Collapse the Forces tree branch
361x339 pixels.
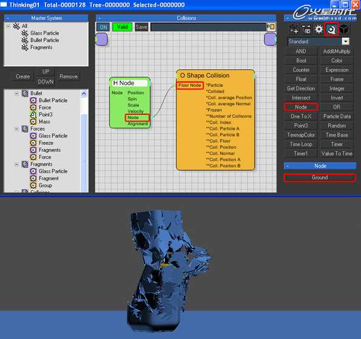pos(16,129)
